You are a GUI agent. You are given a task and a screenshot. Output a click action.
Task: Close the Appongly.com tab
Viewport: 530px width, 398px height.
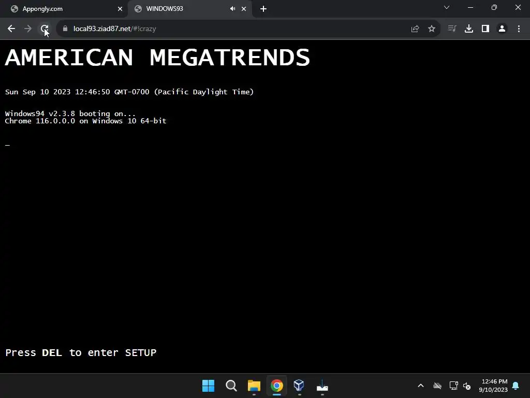(x=120, y=9)
